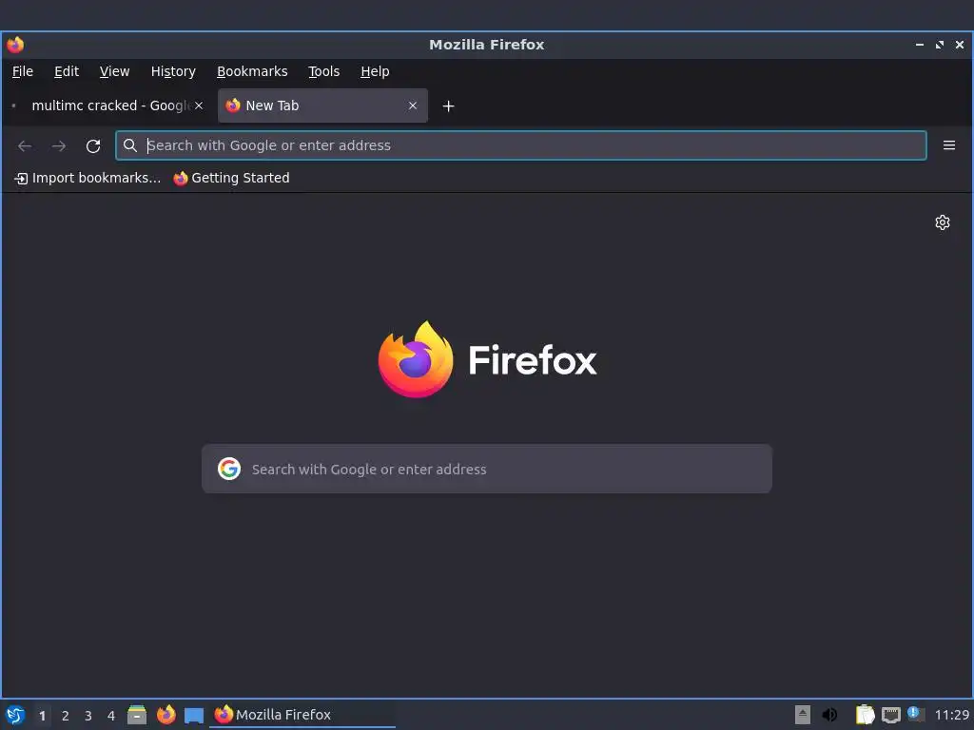Viewport: 974px width, 730px height.
Task: Open the Firefox hamburger application menu
Action: (x=948, y=145)
